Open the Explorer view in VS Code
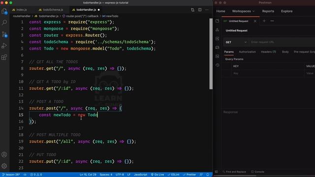Viewport: 315px width, 177px height. pyautogui.click(x=4, y=11)
